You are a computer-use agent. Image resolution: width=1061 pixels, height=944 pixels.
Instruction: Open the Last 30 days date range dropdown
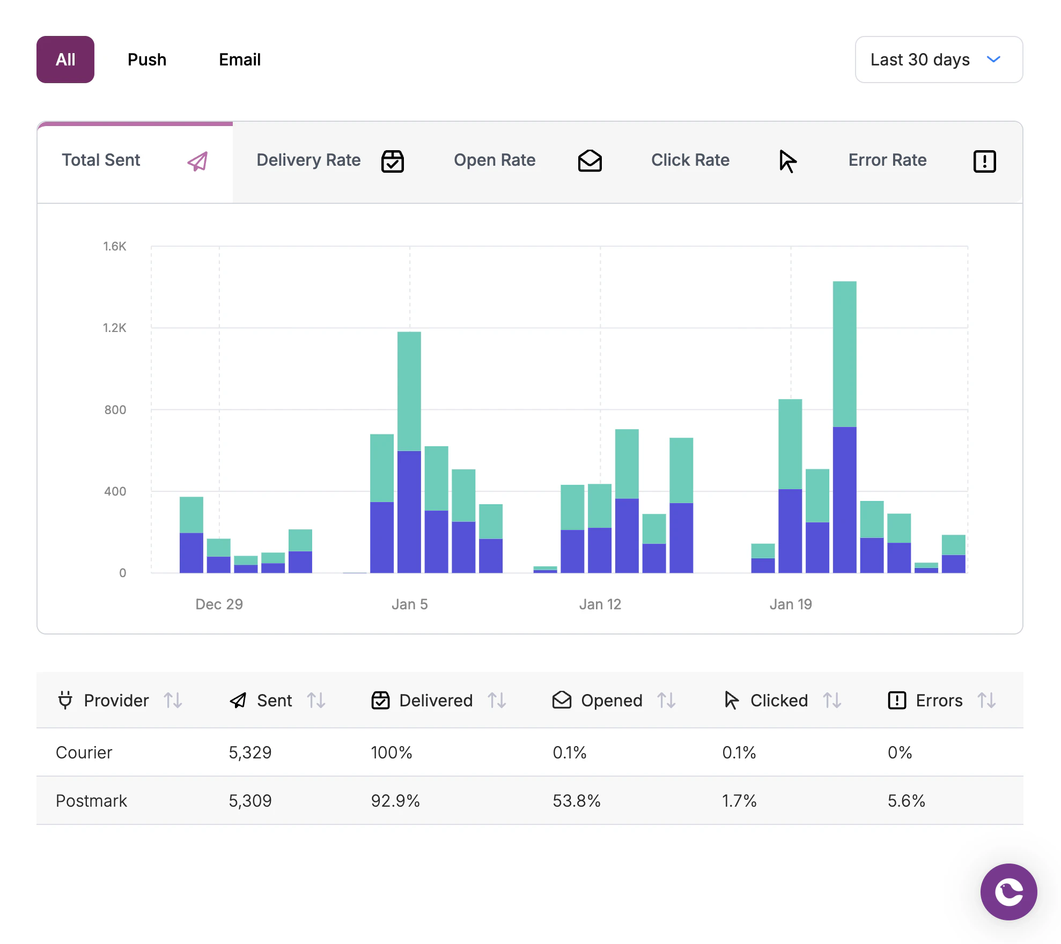coord(939,60)
